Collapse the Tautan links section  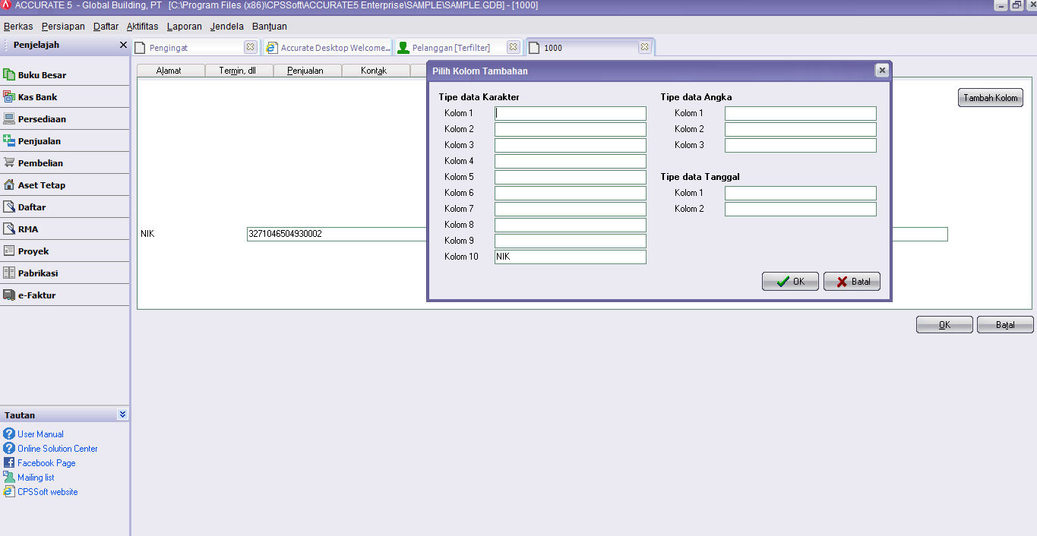pyautogui.click(x=122, y=415)
